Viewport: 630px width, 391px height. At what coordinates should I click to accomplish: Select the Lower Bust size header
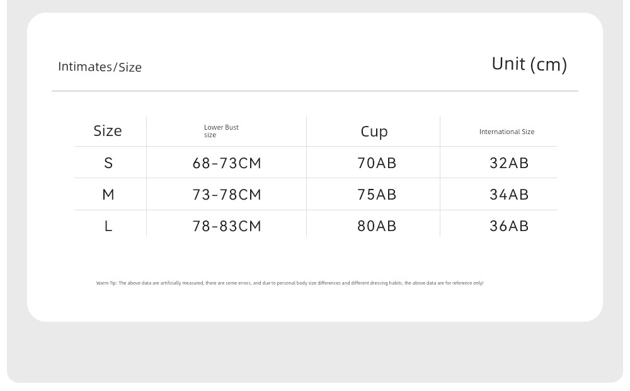click(221, 131)
